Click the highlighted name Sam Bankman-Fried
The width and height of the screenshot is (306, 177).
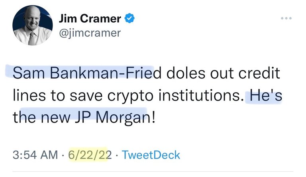coord(87,73)
